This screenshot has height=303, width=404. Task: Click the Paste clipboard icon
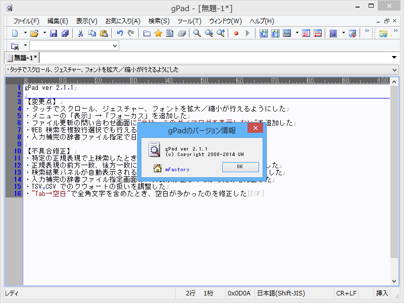[x=104, y=33]
